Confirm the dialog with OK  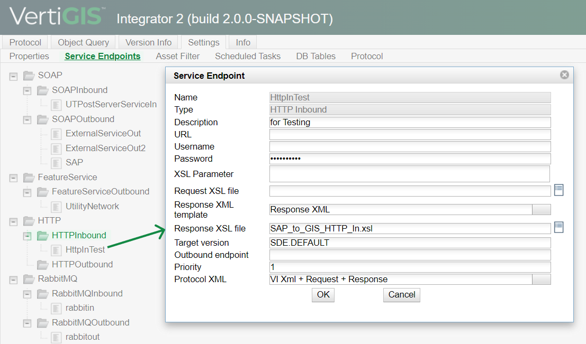(323, 295)
